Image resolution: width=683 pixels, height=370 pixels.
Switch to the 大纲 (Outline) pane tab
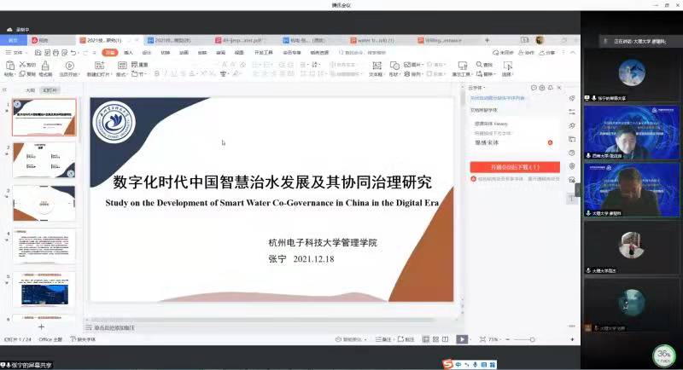[x=30, y=90]
